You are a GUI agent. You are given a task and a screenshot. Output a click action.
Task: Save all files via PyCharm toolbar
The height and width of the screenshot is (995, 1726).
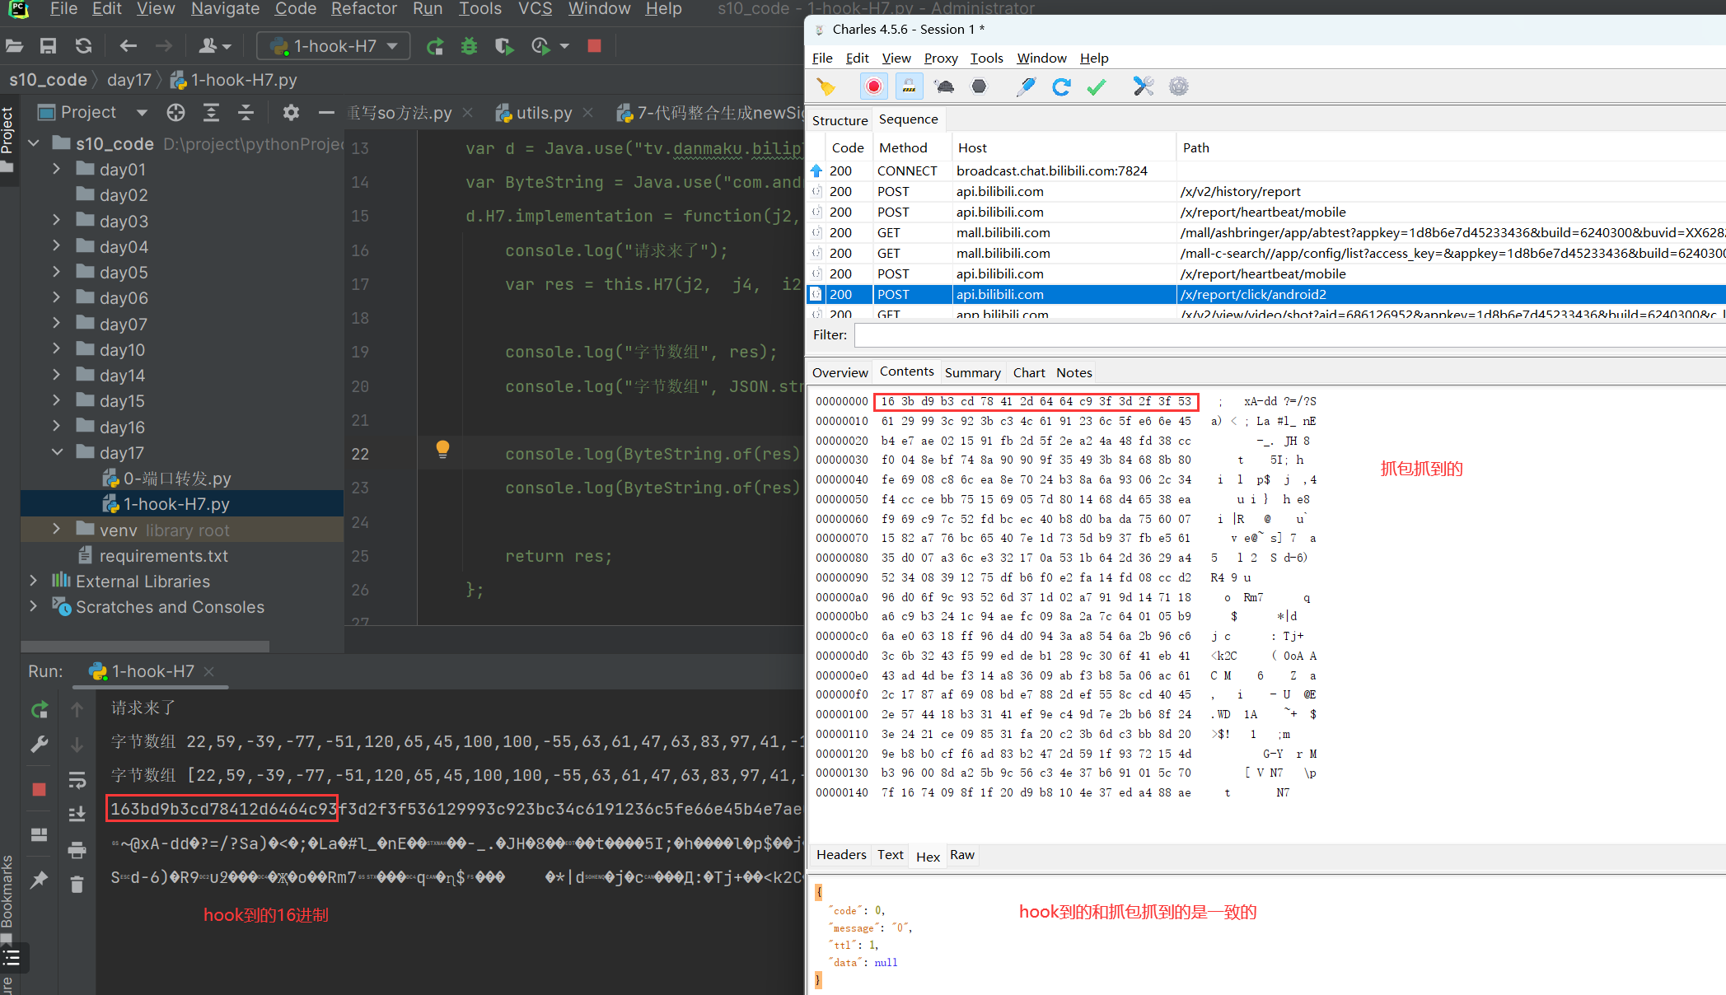click(x=49, y=46)
